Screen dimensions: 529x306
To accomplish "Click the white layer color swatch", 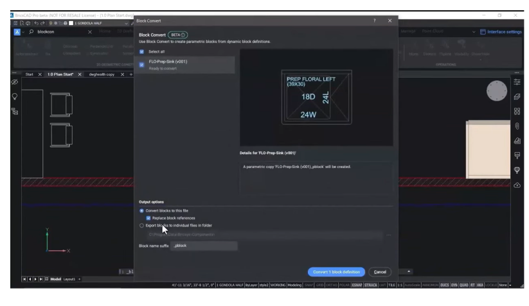I will pyautogui.click(x=71, y=23).
